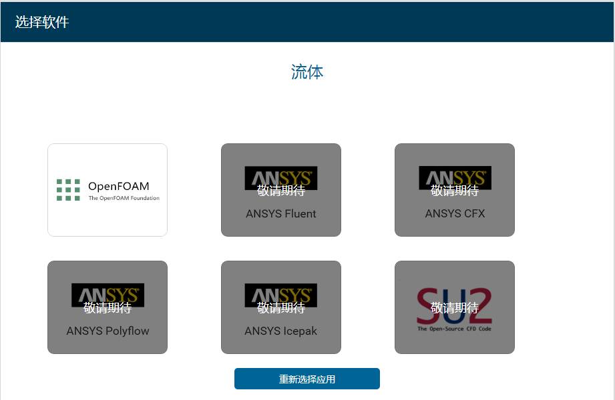Click 'The OpenFOAM Foundation' subtitle
615x400 pixels.
pyautogui.click(x=124, y=198)
